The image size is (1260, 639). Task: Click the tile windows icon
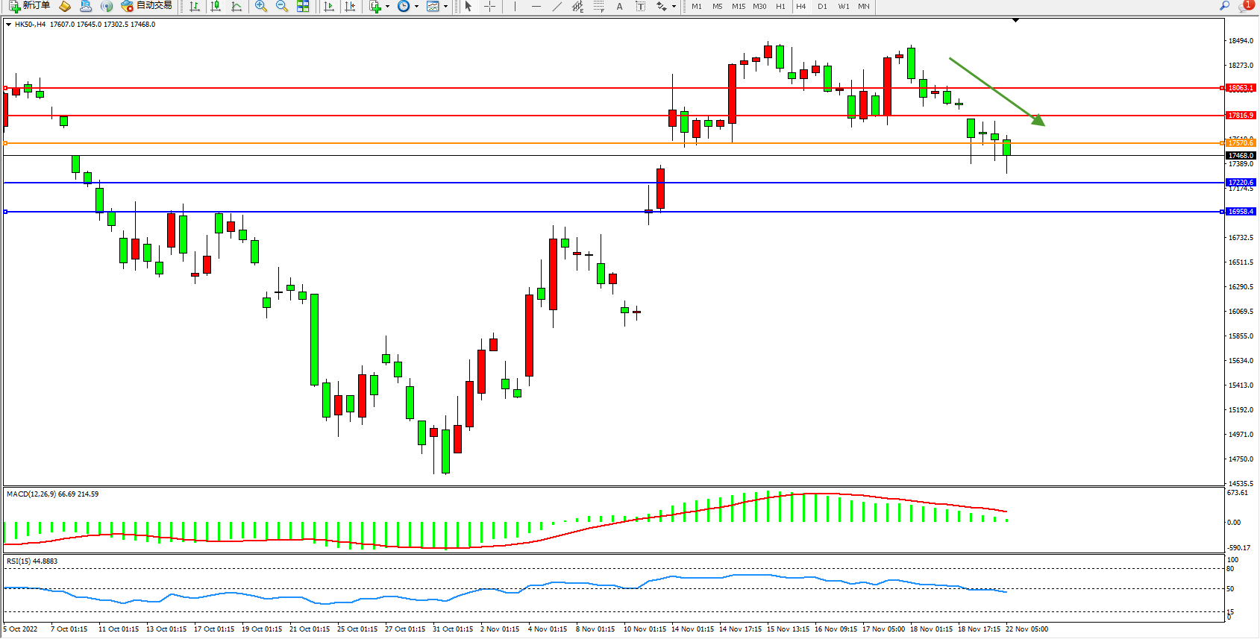303,6
